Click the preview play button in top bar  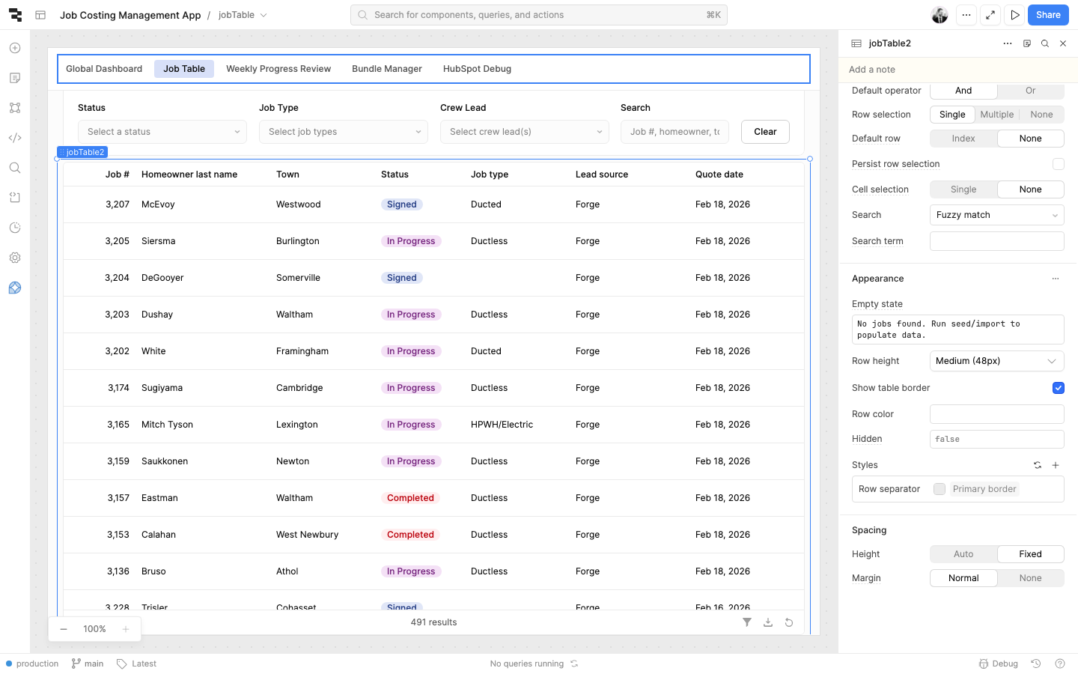pyautogui.click(x=1014, y=15)
